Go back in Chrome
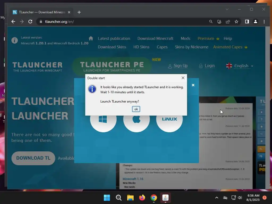Viewport: 272px width, 204px height. (13, 22)
